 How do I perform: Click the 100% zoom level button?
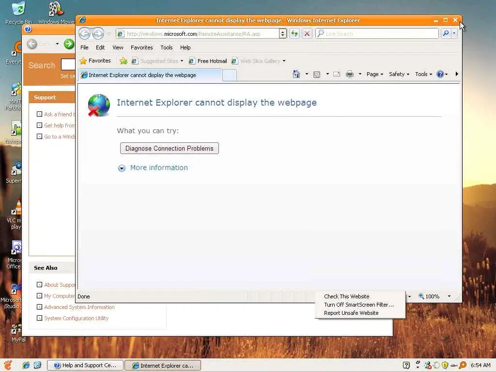click(x=429, y=296)
